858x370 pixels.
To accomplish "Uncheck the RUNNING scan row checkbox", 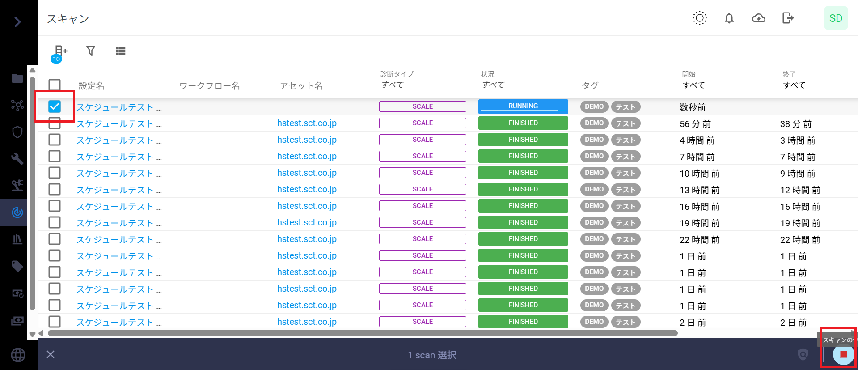I will click(x=55, y=106).
